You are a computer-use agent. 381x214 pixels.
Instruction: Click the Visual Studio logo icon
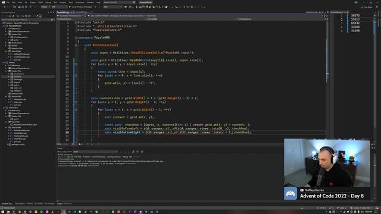(x=3, y=2)
